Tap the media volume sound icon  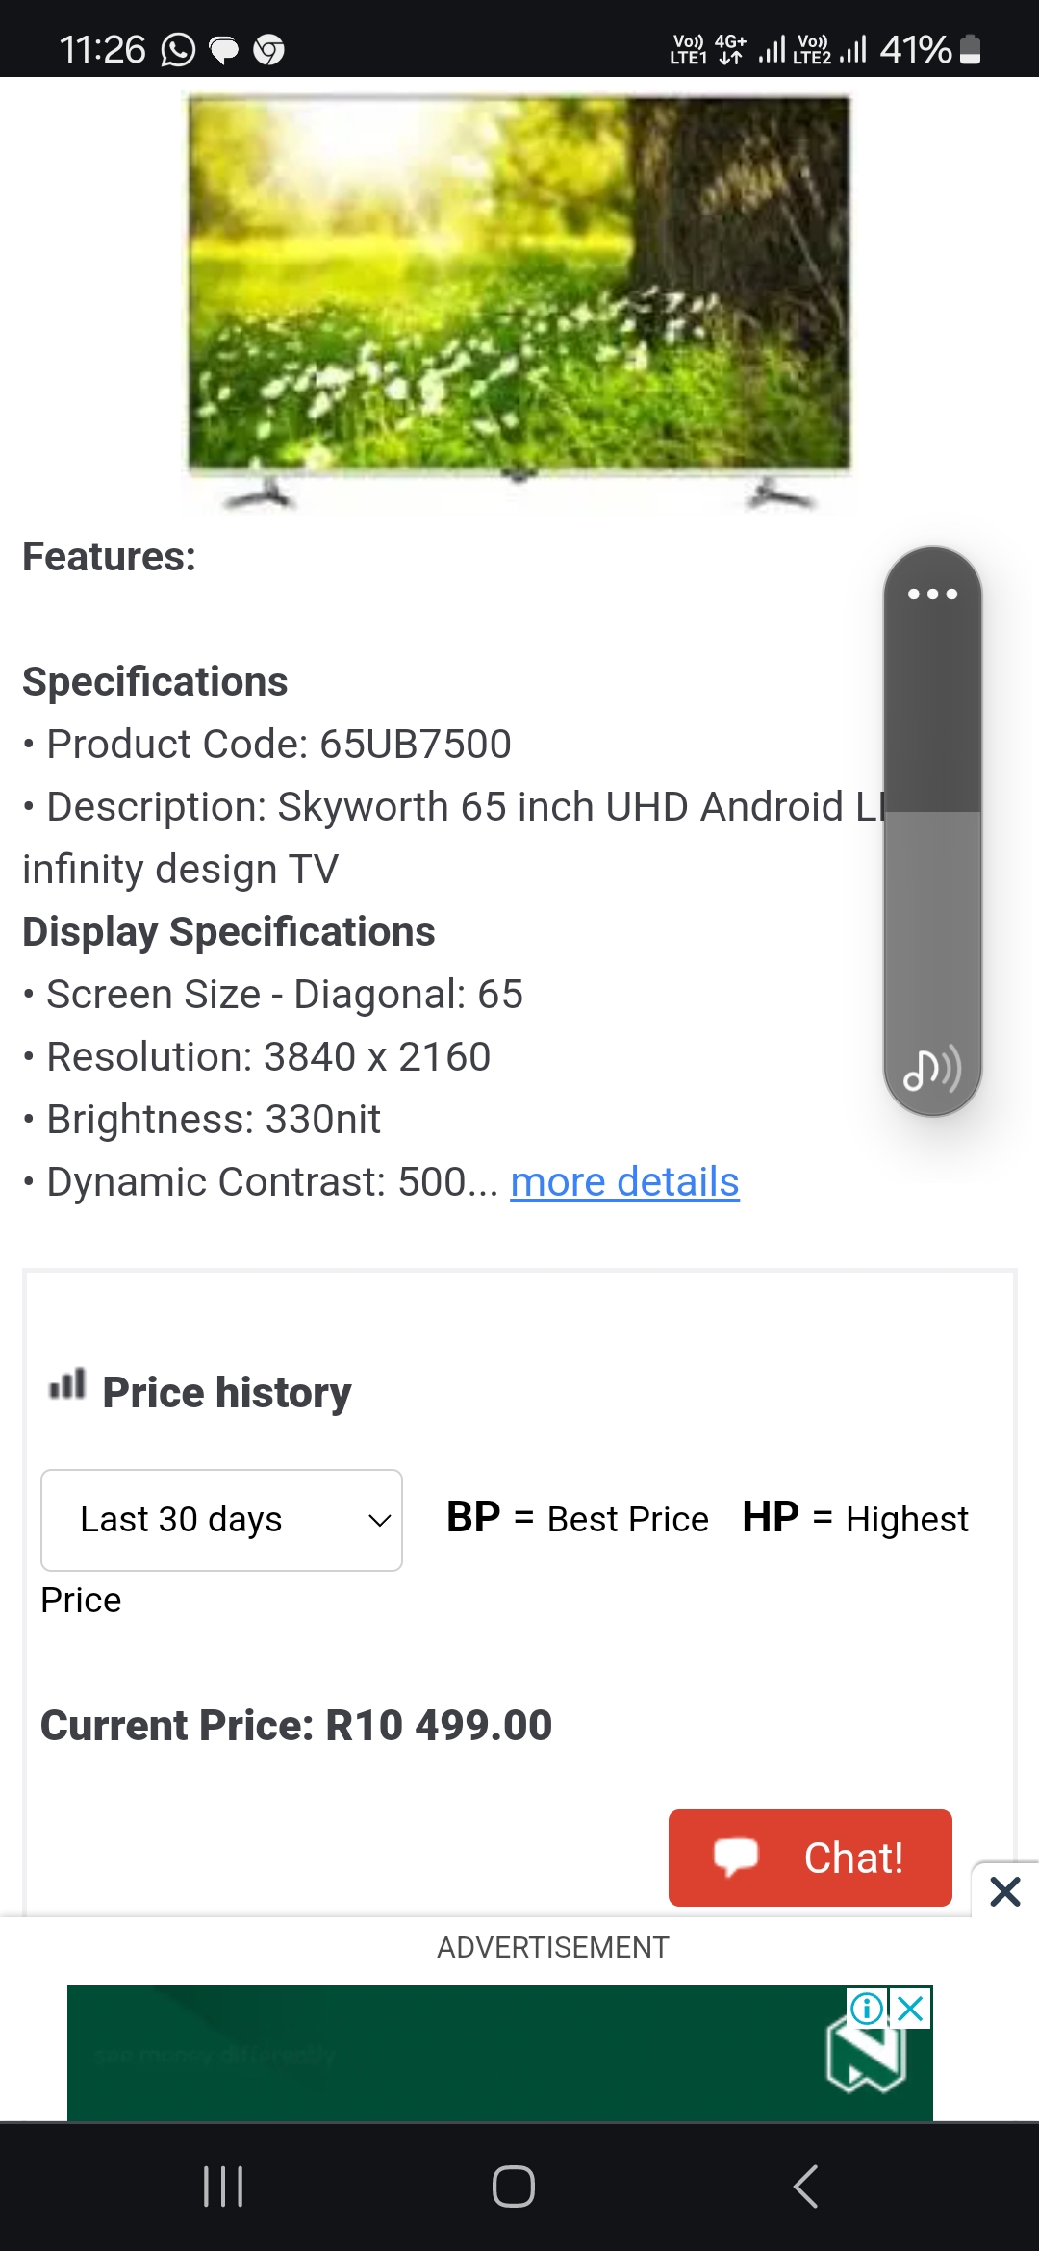pyautogui.click(x=931, y=1069)
